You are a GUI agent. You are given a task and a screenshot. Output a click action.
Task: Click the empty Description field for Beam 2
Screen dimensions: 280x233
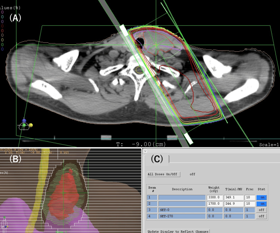(182, 204)
